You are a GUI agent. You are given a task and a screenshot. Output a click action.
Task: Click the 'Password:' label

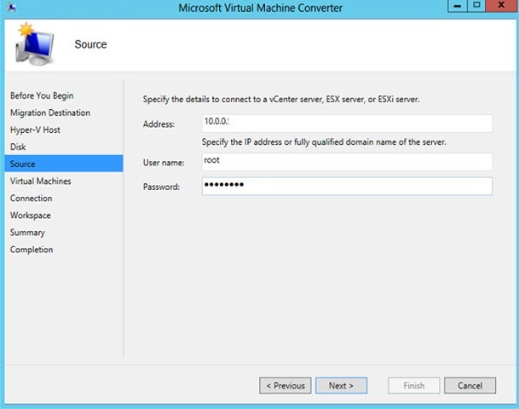[161, 187]
